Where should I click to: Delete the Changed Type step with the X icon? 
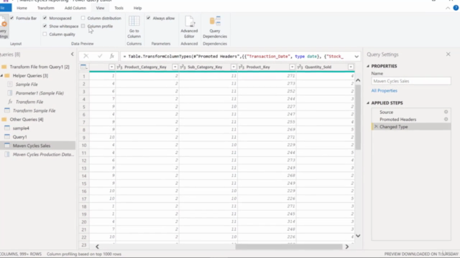coord(376,127)
